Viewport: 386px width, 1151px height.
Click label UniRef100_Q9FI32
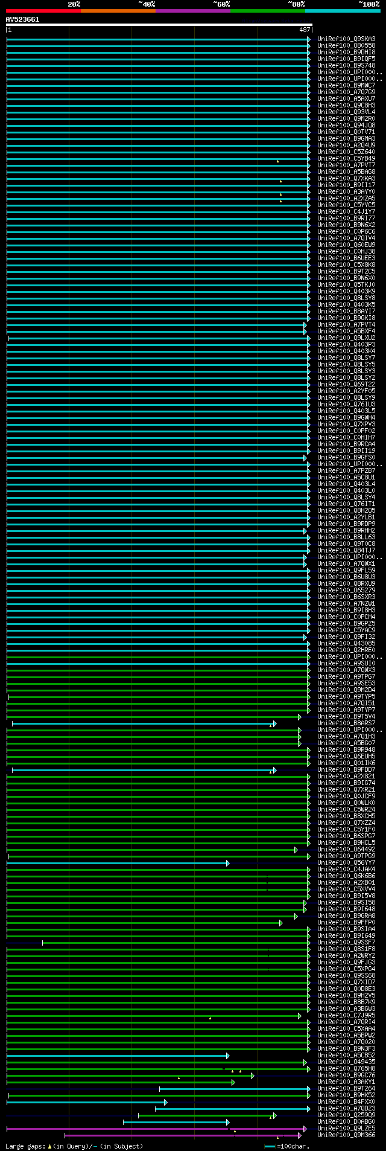(x=346, y=636)
